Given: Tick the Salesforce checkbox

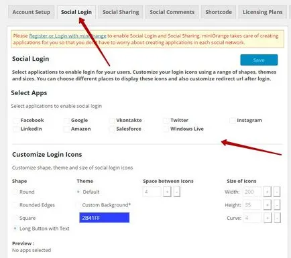Looking at the screenshot, I should (112, 129).
